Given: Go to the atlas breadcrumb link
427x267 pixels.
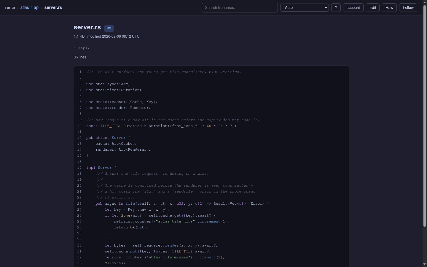Looking at the screenshot, I should tap(25, 7).
